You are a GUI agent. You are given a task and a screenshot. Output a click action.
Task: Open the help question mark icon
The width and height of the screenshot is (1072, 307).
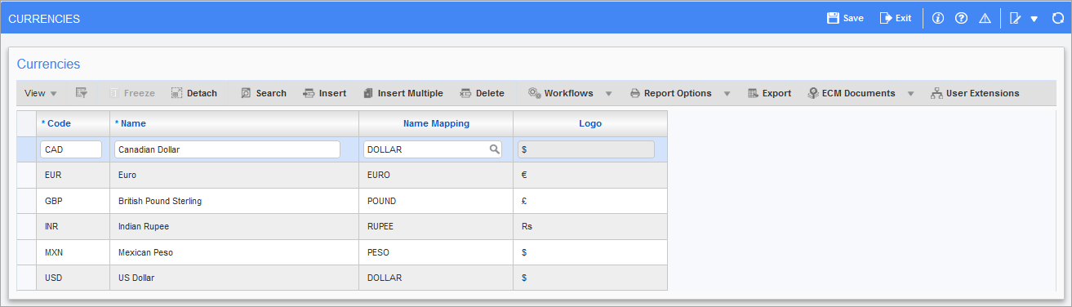coord(961,18)
